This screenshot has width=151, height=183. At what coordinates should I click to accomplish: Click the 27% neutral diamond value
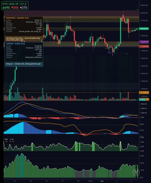24,8
